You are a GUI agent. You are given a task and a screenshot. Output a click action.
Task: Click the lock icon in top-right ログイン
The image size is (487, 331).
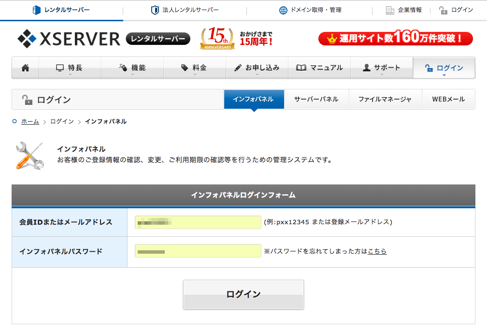[443, 10]
